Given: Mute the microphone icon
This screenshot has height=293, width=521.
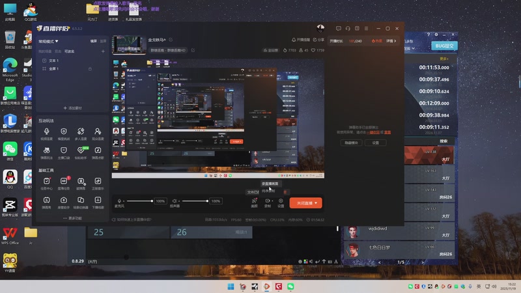Looking at the screenshot, I should [120, 201].
